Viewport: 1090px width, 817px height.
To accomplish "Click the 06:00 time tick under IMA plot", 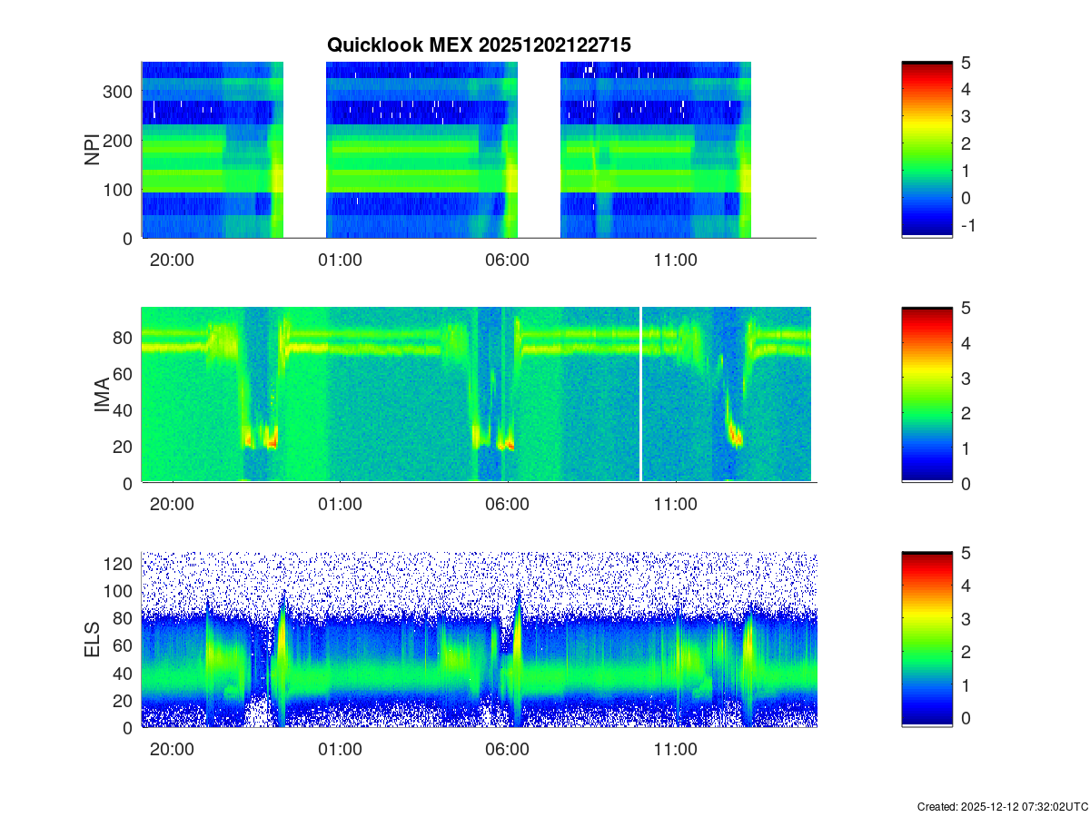I will coord(507,506).
